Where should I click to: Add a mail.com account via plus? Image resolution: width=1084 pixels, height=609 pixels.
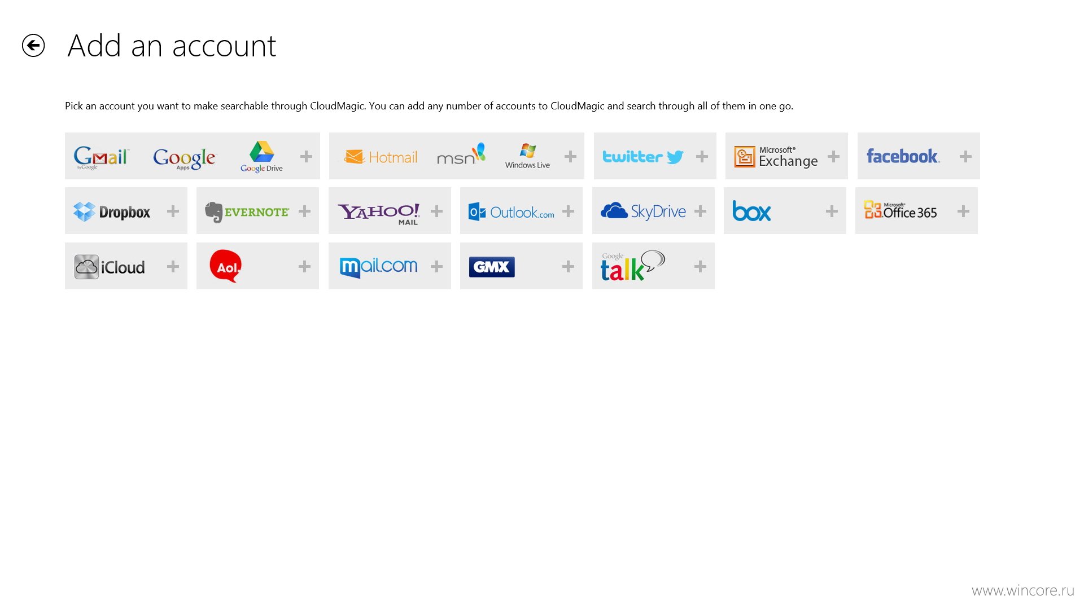(x=436, y=266)
